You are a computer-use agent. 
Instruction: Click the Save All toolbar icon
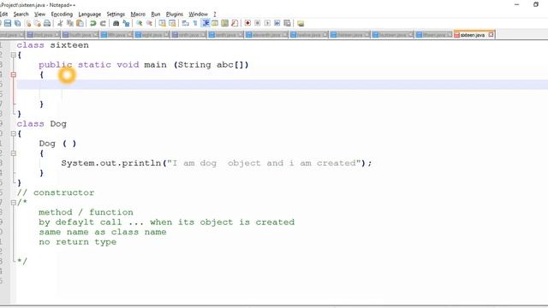pyautogui.click(x=17, y=23)
